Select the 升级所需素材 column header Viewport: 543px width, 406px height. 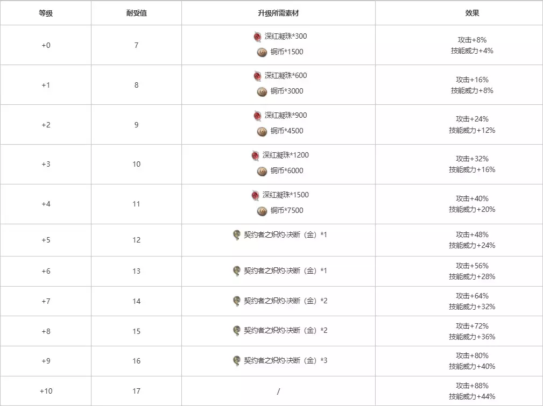(278, 13)
